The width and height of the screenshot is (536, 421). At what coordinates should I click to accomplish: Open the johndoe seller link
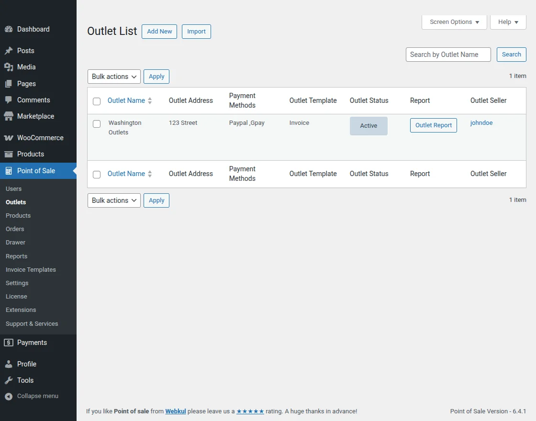481,122
